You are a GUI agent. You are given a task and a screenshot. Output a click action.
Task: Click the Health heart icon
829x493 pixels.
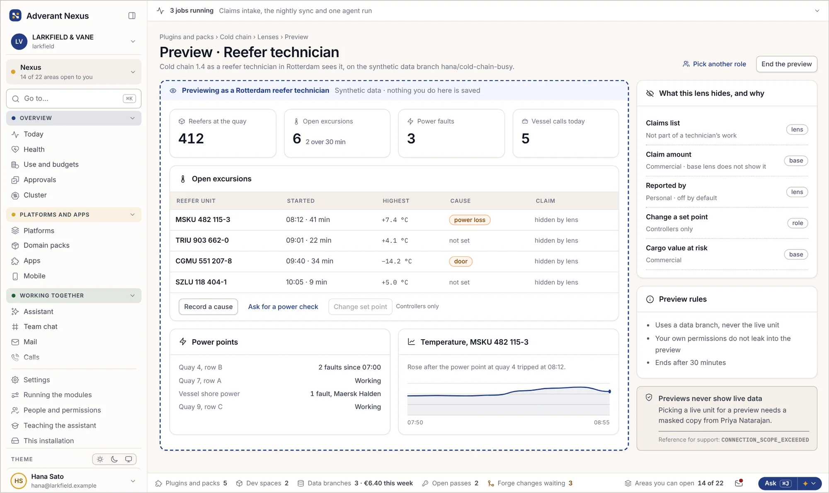pyautogui.click(x=15, y=150)
